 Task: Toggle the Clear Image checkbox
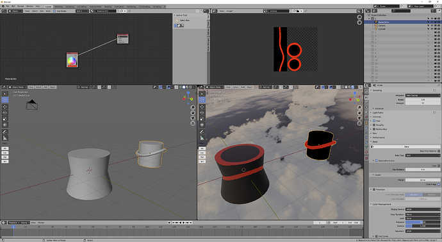point(439,184)
